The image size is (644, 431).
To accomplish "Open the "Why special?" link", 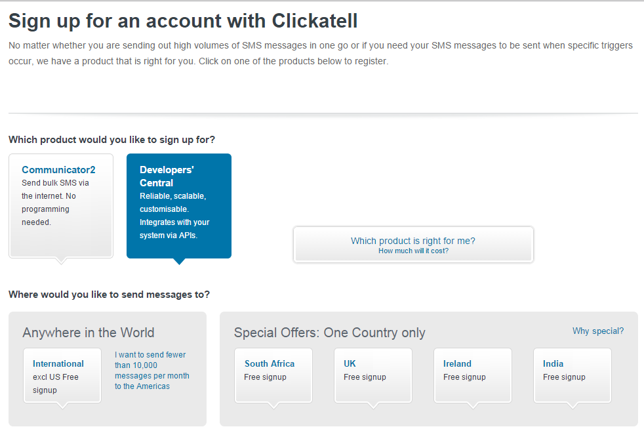I will [598, 331].
